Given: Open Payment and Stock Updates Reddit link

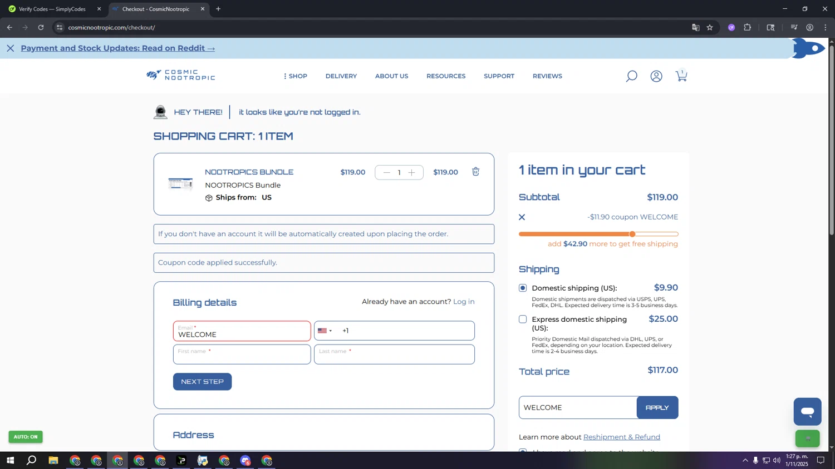Looking at the screenshot, I should [x=118, y=48].
